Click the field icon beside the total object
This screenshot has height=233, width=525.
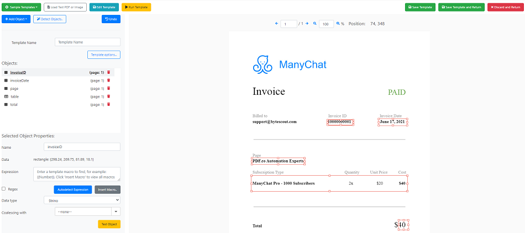(x=6, y=105)
